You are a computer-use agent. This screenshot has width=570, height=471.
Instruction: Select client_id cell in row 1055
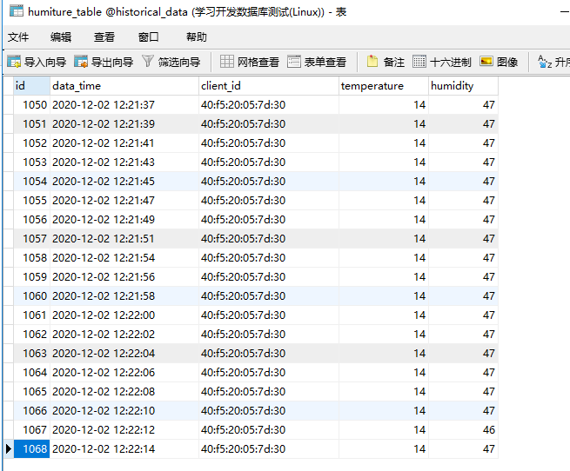click(x=269, y=201)
